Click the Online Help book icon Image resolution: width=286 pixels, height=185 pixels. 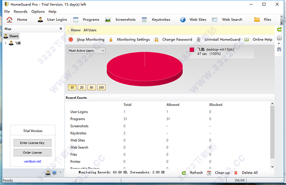[246, 39]
